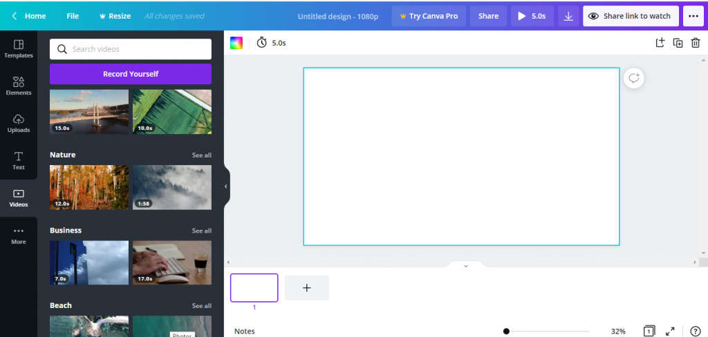
Task: Go back to Home
Action: click(29, 16)
